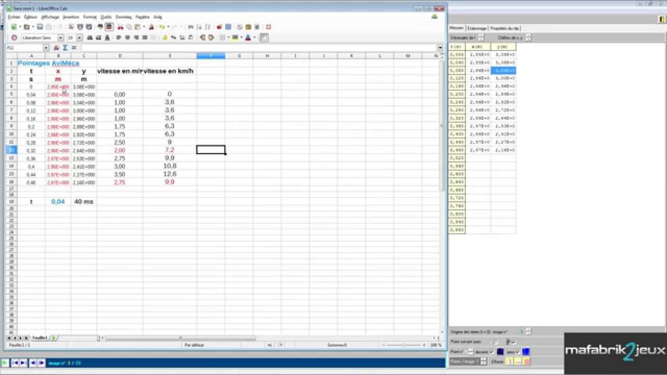Screen dimensions: 667x375
Task: Open the background color dropdown arrow
Action: click(x=242, y=37)
